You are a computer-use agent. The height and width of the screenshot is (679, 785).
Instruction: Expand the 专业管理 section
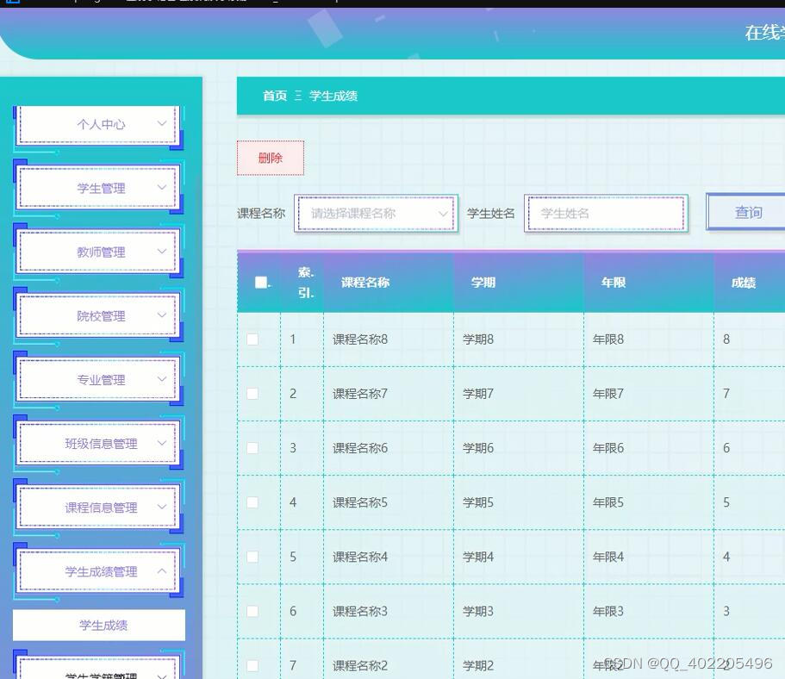pyautogui.click(x=97, y=379)
